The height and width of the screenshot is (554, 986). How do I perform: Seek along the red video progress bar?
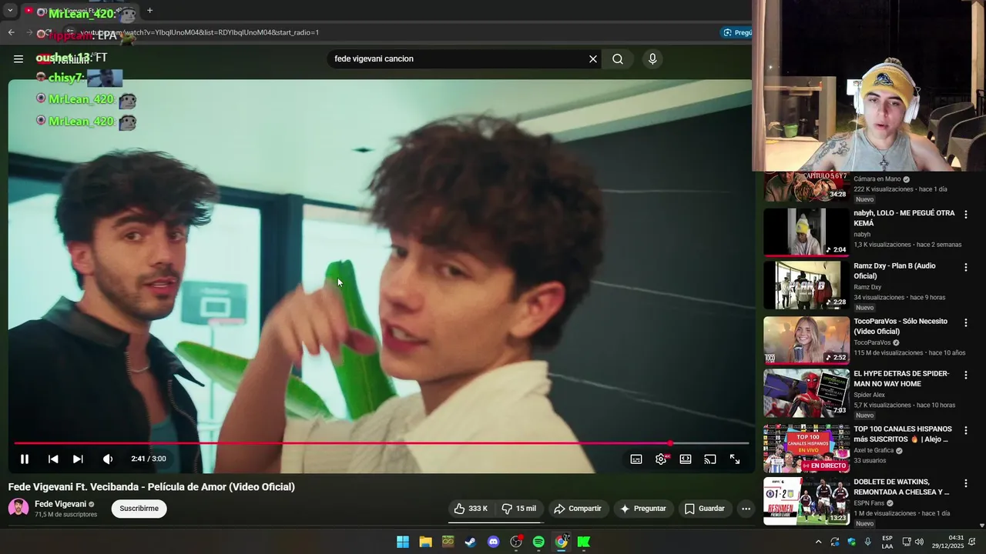pyautogui.click(x=381, y=443)
